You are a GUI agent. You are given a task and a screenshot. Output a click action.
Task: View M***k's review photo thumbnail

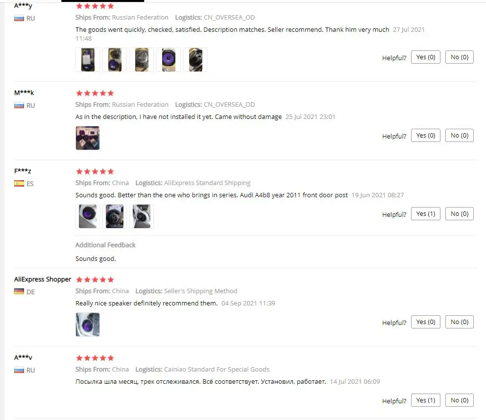(x=88, y=138)
